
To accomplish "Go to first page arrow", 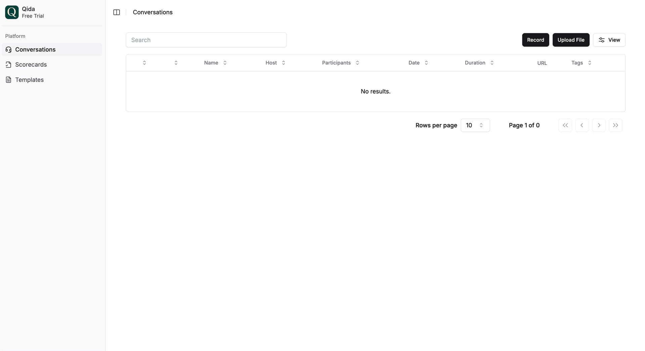I will pos(565,125).
